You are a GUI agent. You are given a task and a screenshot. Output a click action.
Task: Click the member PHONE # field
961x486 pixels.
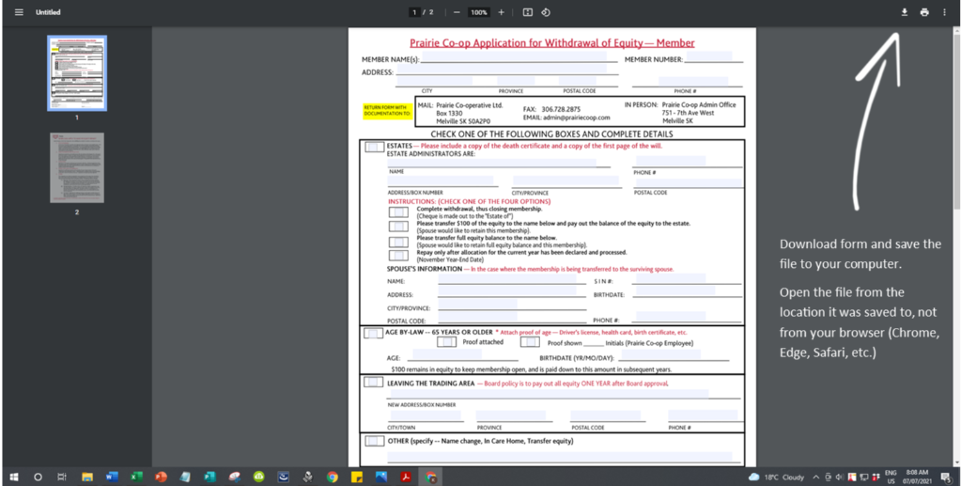point(693,81)
